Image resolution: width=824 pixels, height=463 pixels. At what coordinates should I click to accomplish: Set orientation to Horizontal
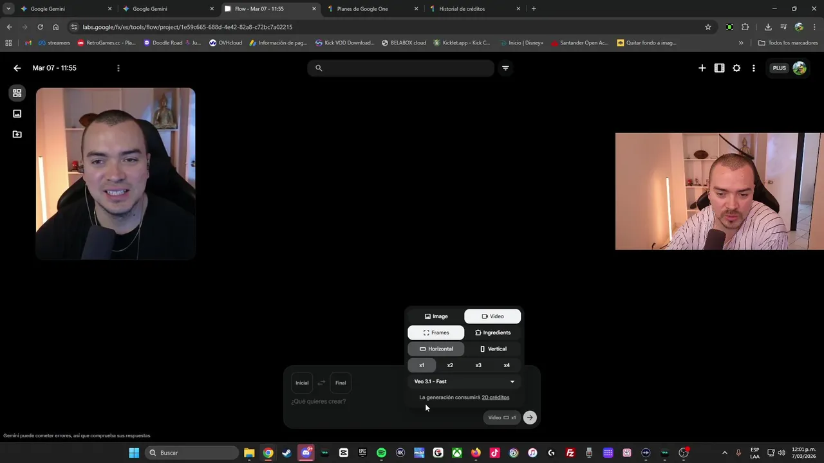436,349
